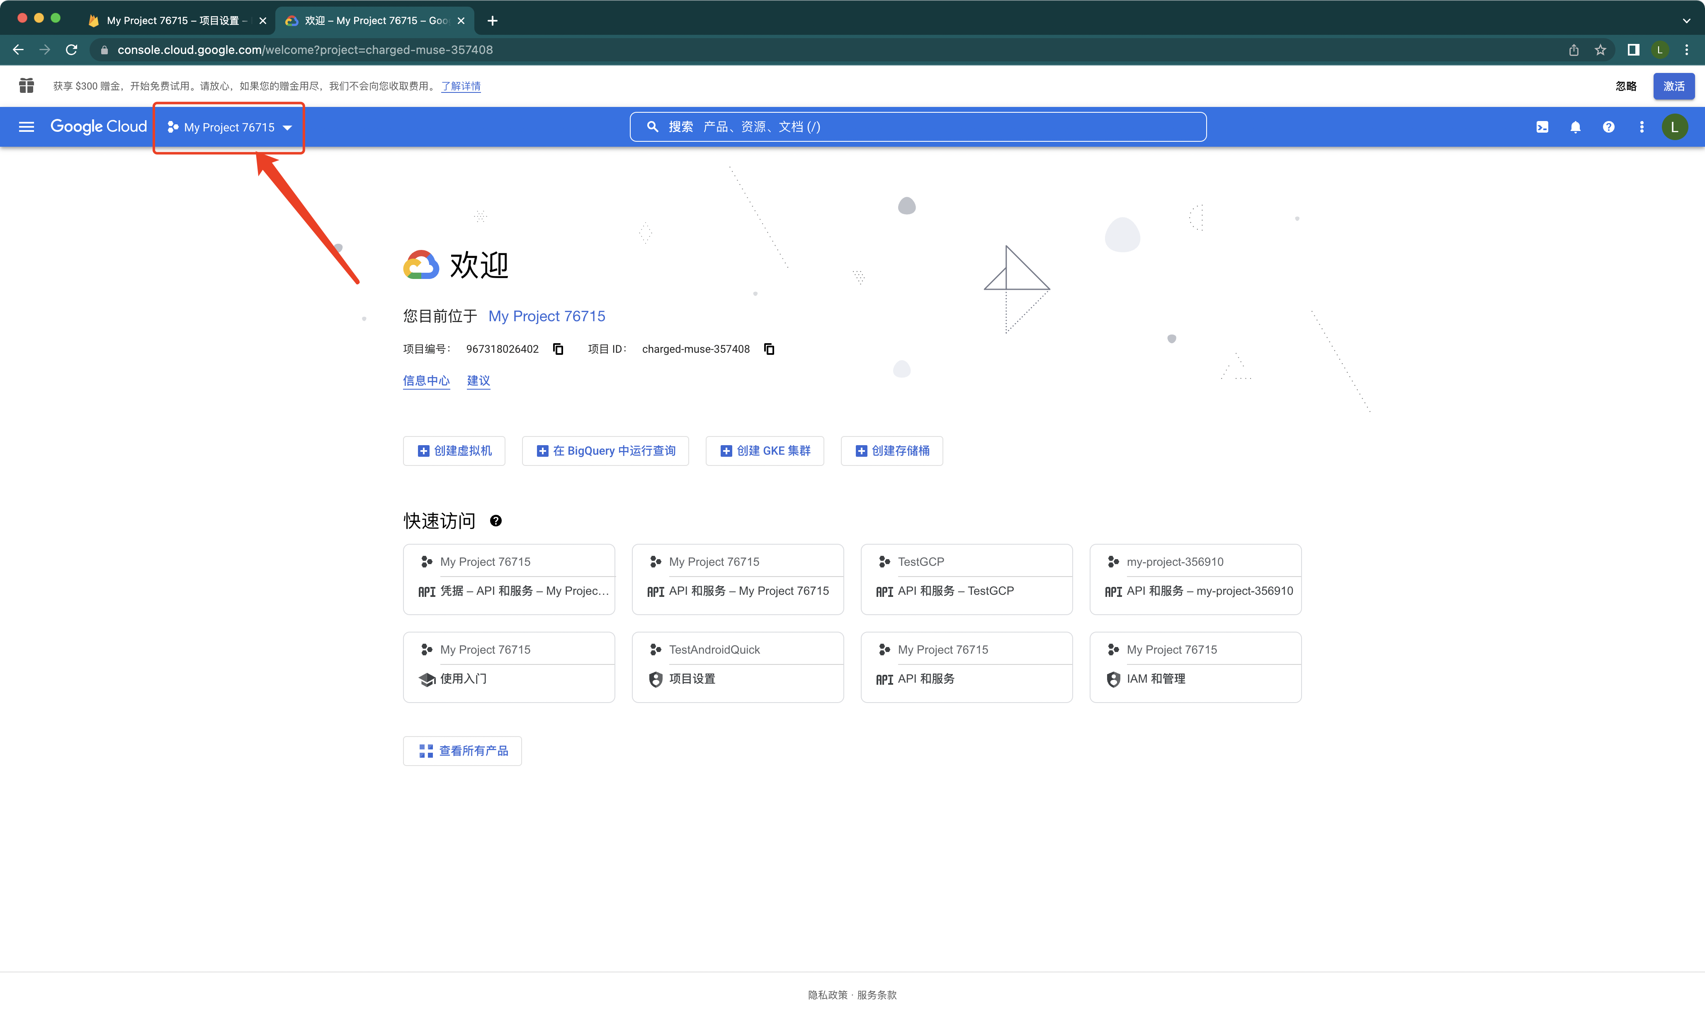Click the help icon next to 快速访问
This screenshot has height=1018, width=1705.
(496, 521)
